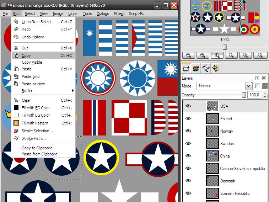Click the Opacity slider handle
This screenshot has width=269, height=202.
point(244,95)
